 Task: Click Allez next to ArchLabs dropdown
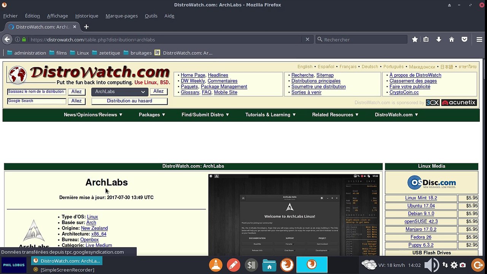click(x=158, y=91)
